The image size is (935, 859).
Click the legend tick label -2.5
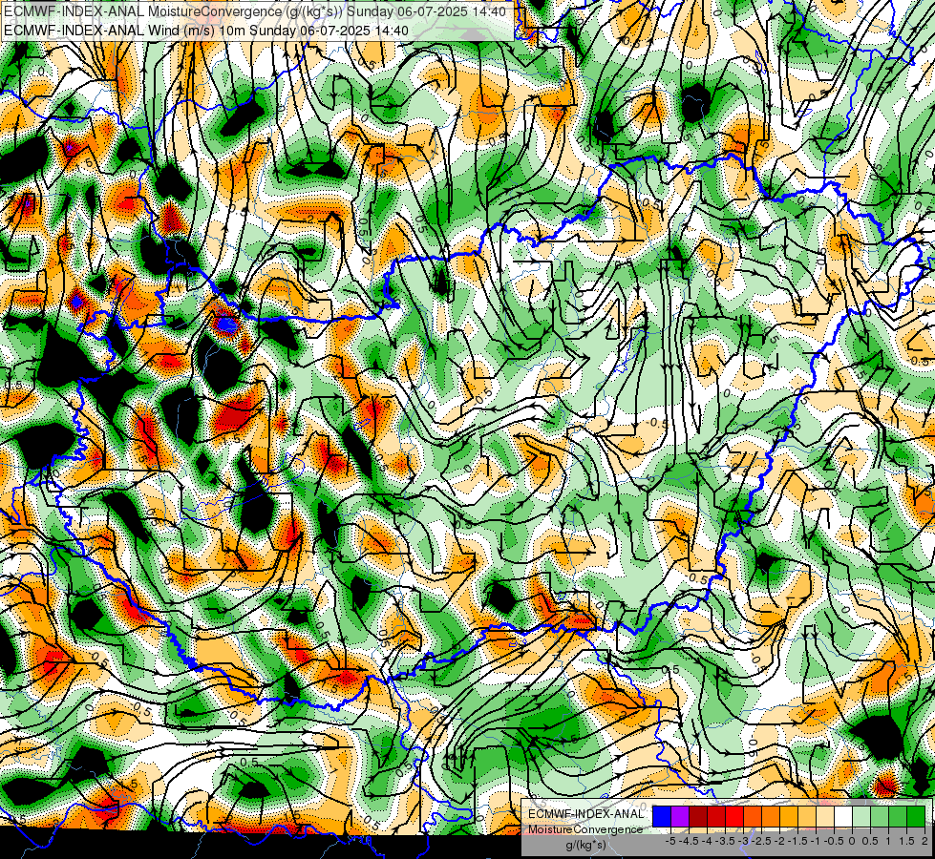(x=761, y=841)
